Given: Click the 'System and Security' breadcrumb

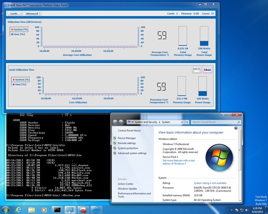Looking at the screenshot, I should pos(146,122).
